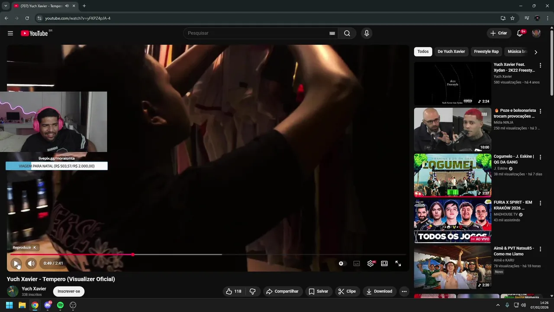554x312 pixels.
Task: Open more actions ellipsis under video
Action: (x=404, y=291)
